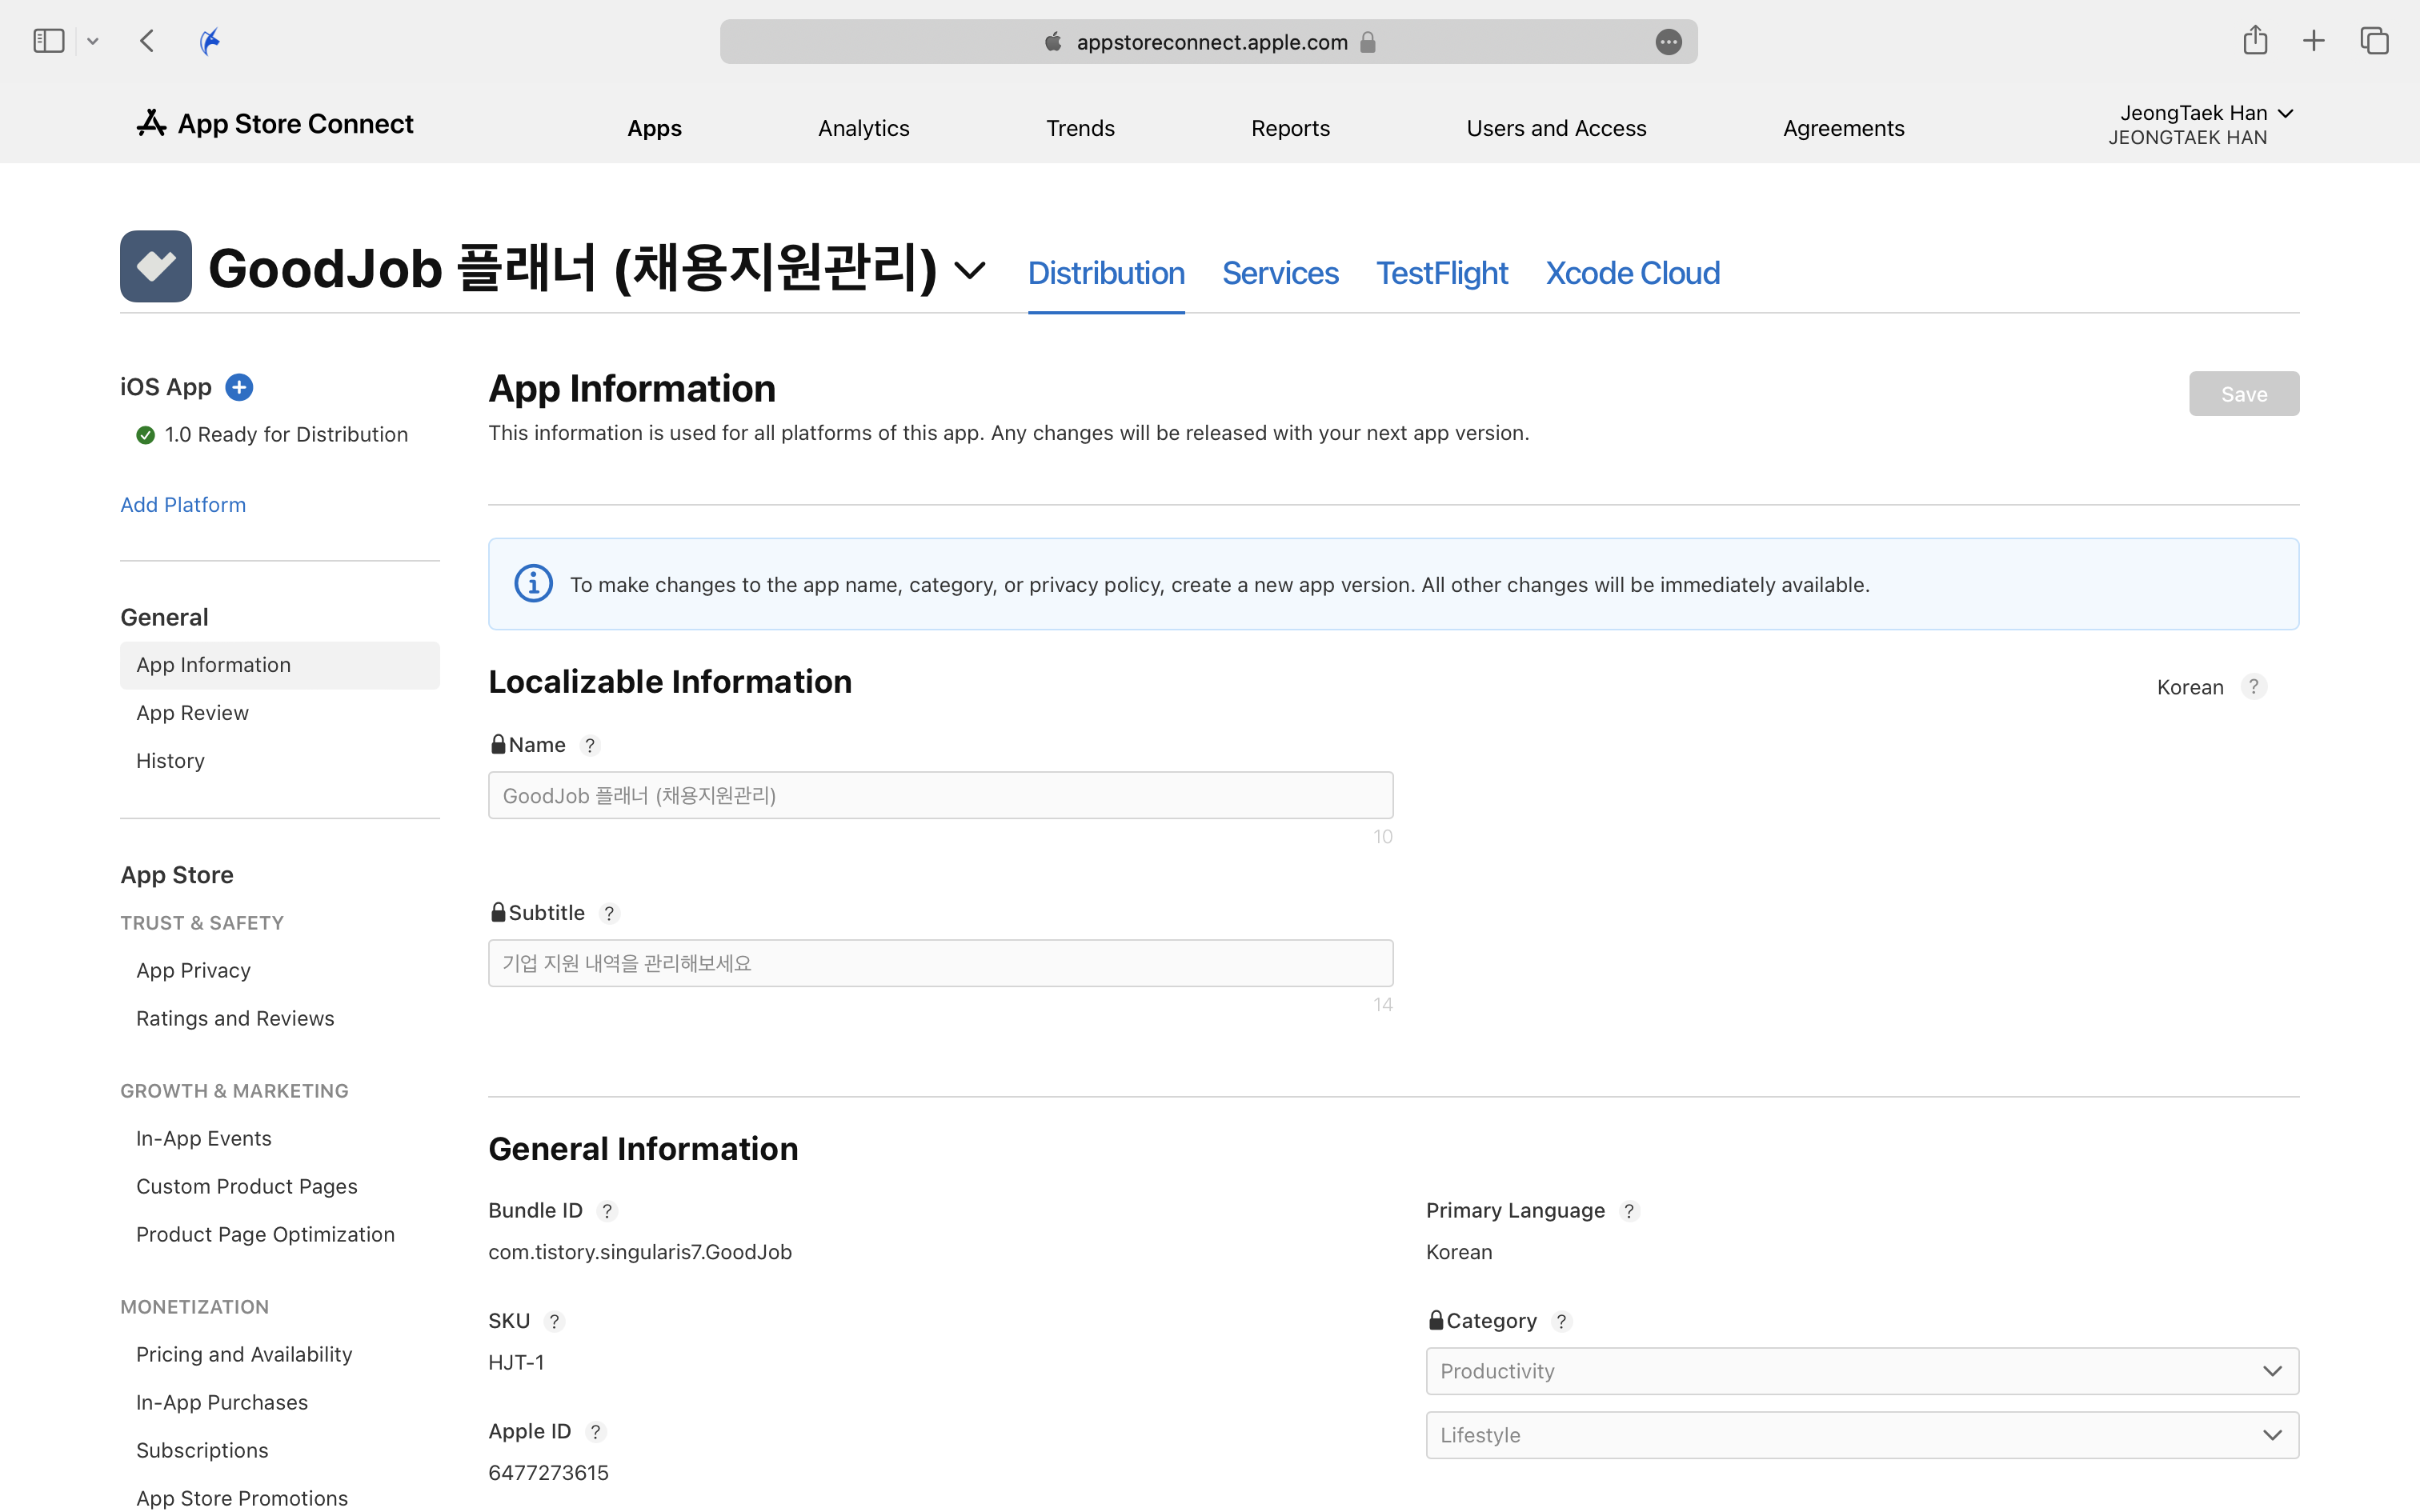Click the Safari sidebar toggle icon

48,41
